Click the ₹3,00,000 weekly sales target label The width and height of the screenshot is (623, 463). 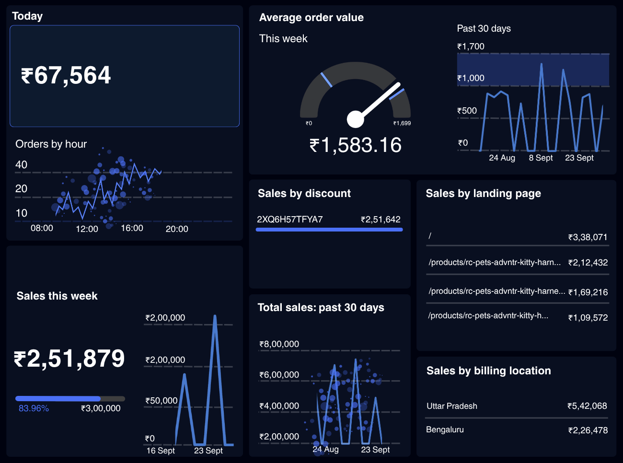point(101,408)
